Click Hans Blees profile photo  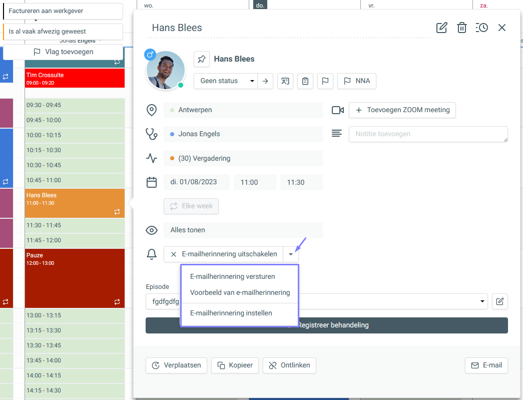click(x=166, y=70)
